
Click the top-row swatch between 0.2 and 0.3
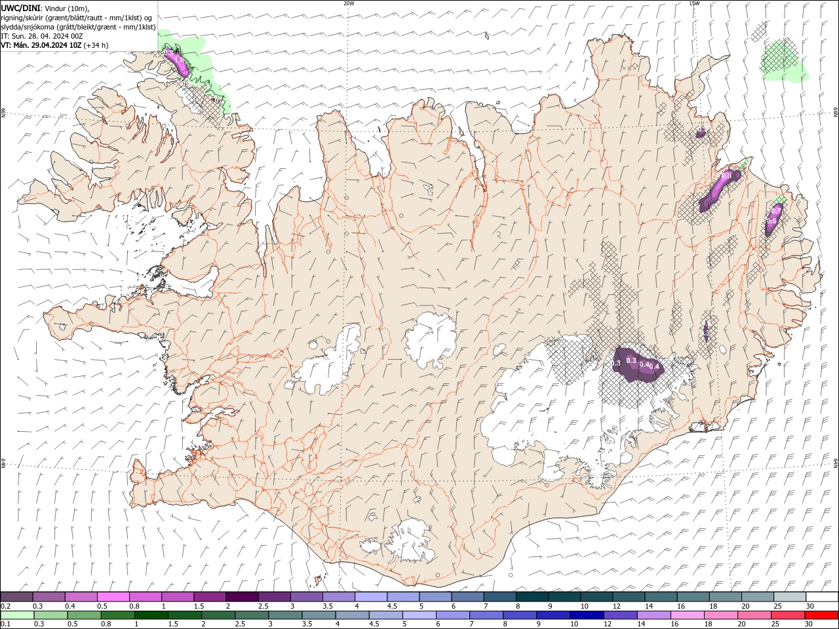(16, 597)
